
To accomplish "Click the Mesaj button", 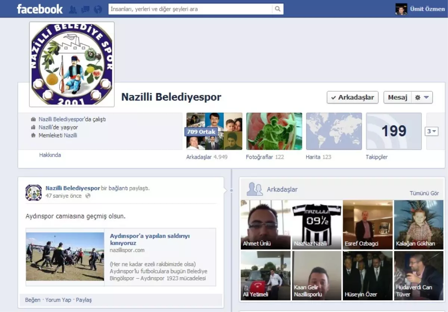I will coord(398,98).
